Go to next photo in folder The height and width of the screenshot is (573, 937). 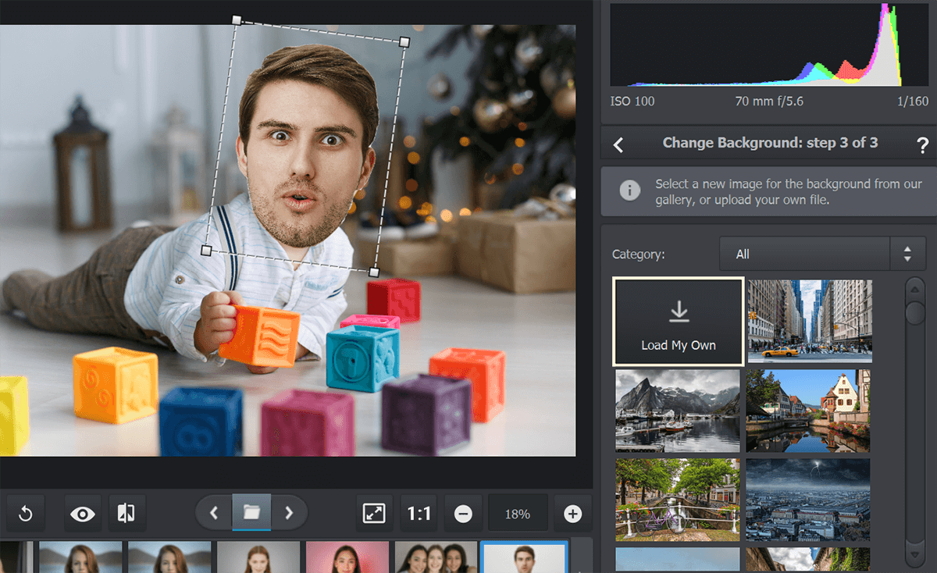pos(289,513)
